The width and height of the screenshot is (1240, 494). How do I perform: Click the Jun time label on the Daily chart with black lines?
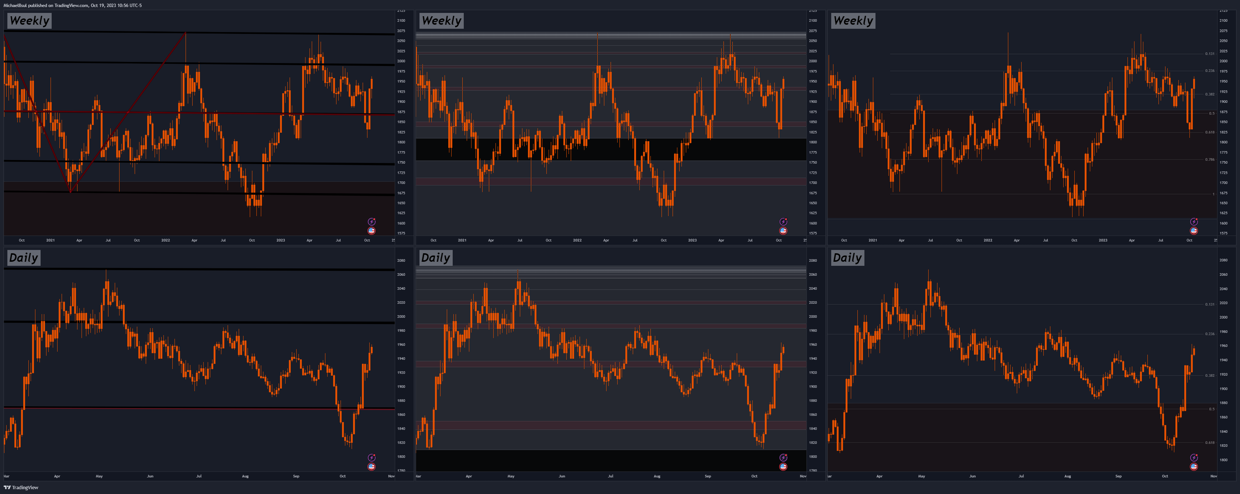pos(150,476)
